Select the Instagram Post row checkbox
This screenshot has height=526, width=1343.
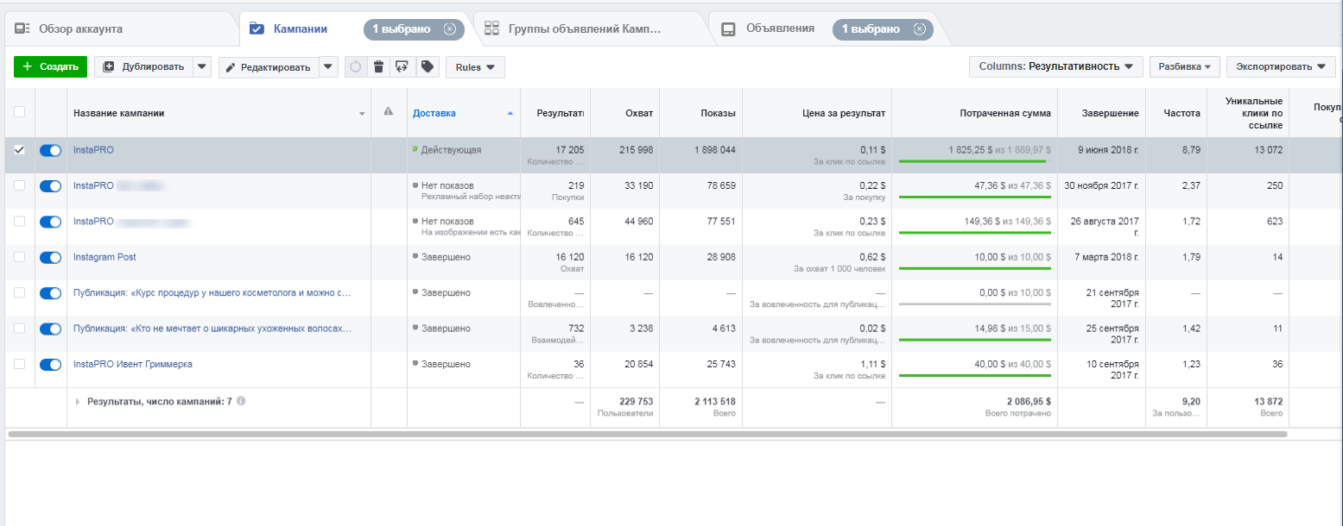[x=20, y=257]
